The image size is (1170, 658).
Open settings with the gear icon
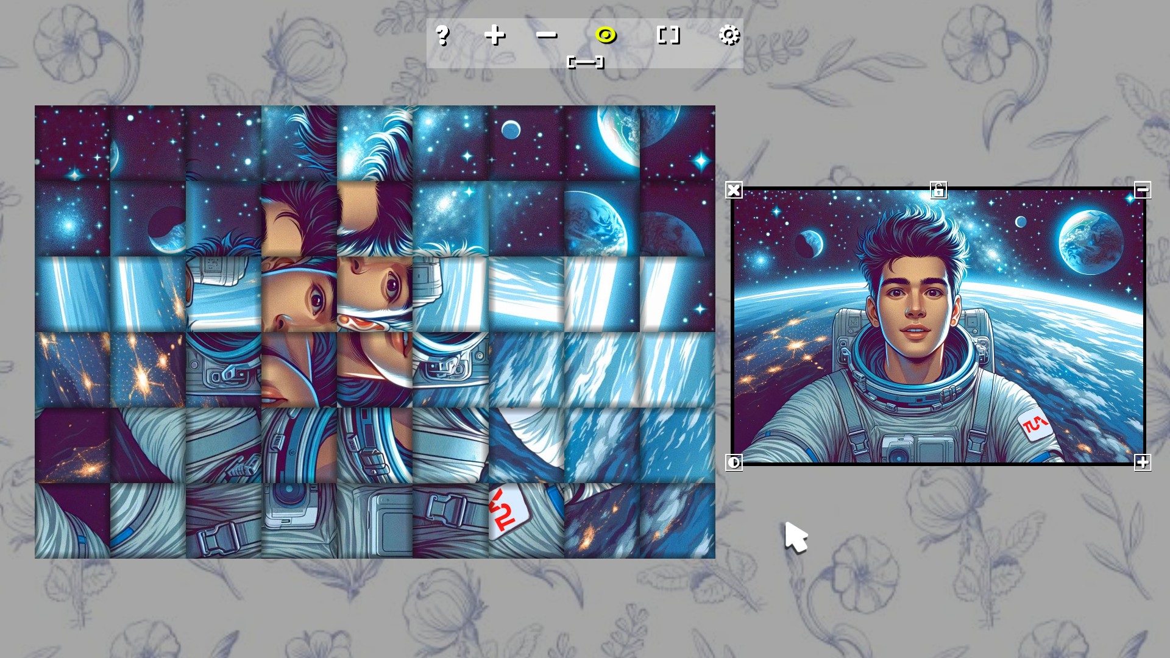click(729, 35)
